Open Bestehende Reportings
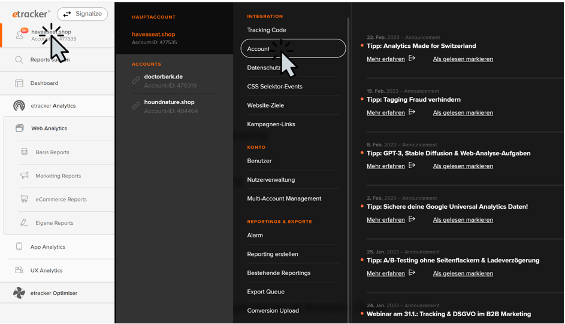Screen dimensions: 565x324 pos(279,273)
